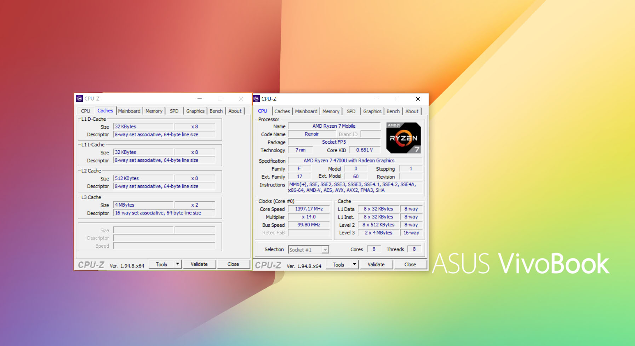
Task: Click the active Caches tab label
Action: coord(105,111)
